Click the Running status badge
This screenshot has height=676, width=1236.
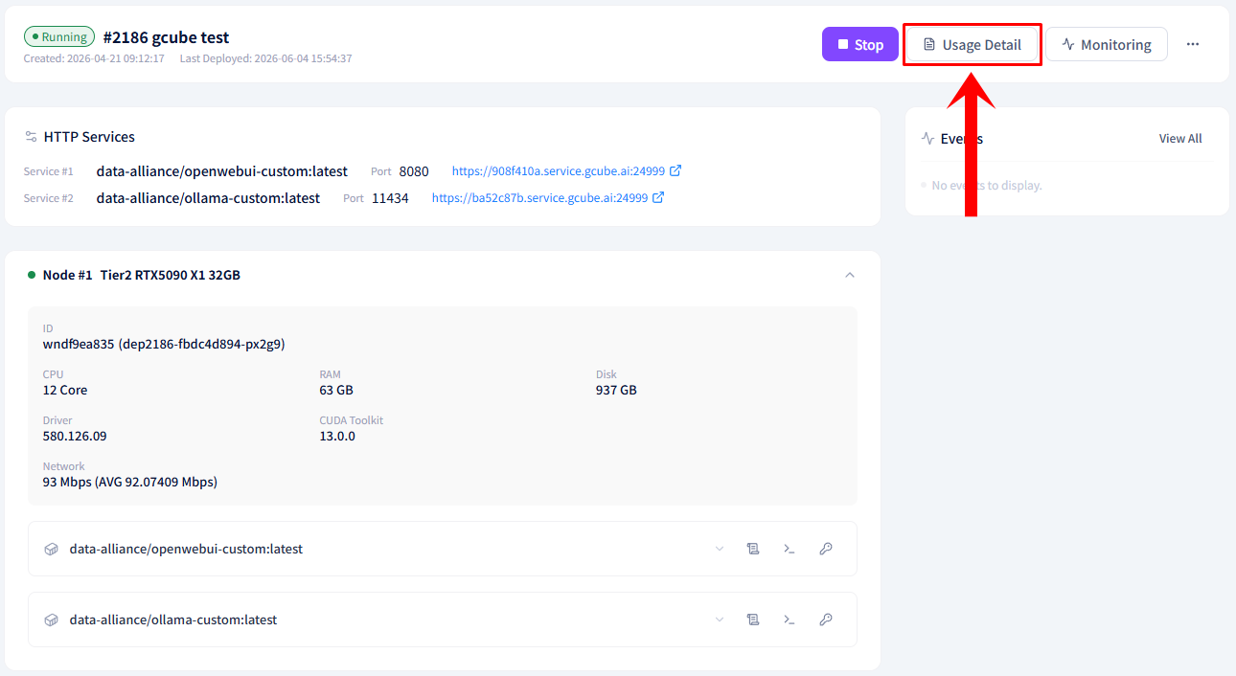tap(59, 37)
